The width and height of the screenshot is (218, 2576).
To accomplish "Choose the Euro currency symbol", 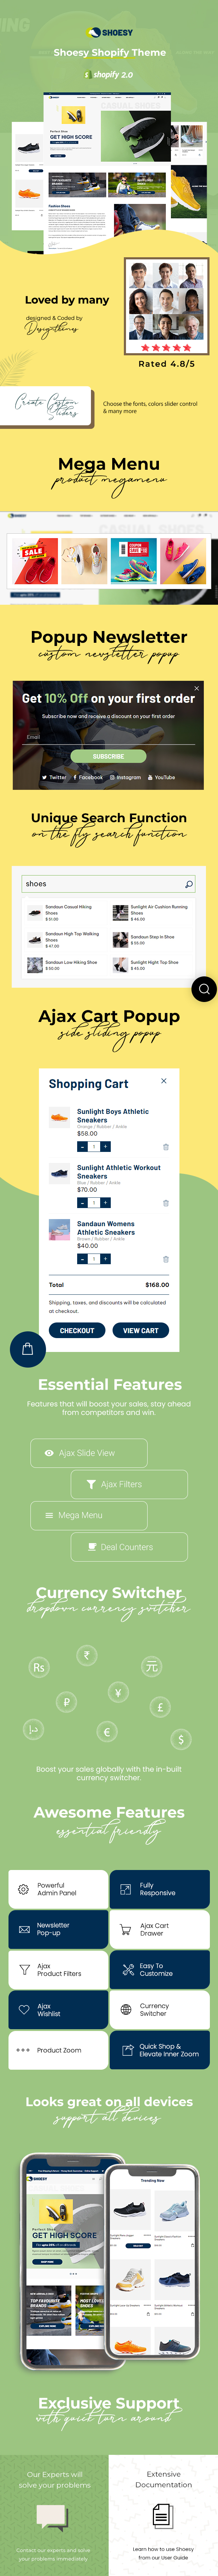I will pyautogui.click(x=107, y=1731).
